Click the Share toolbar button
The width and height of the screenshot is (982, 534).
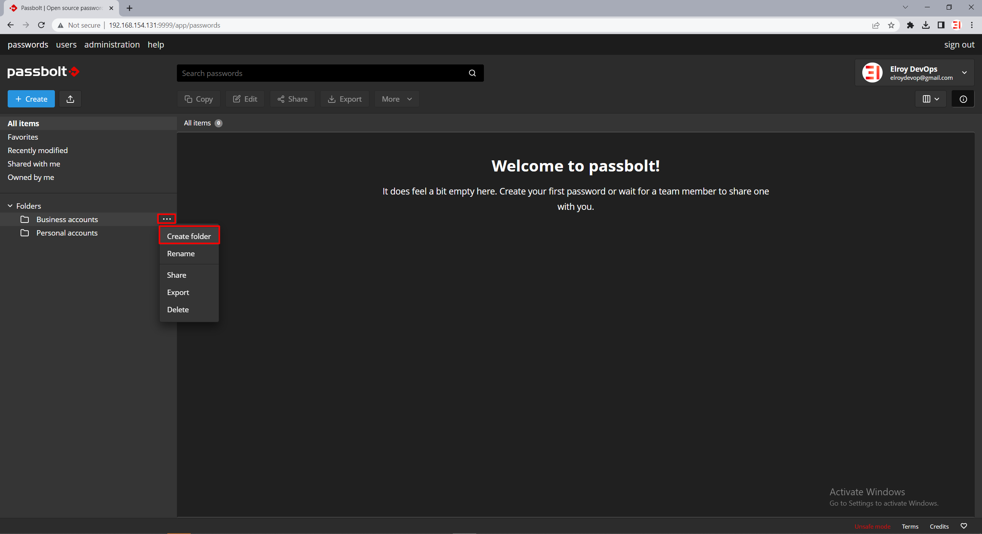click(292, 99)
